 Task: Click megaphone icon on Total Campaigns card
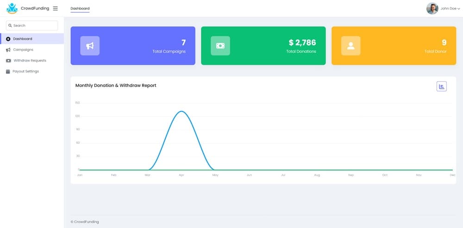coord(90,46)
